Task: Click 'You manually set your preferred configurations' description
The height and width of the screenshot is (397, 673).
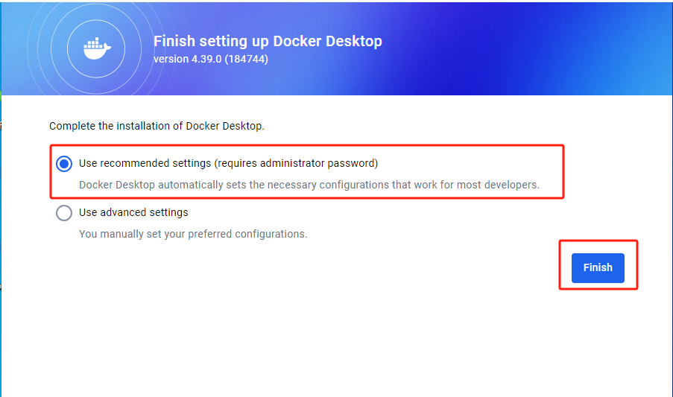Action: tap(193, 234)
